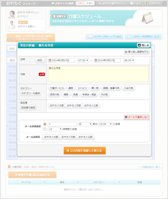Select the 洗濯 category tag

pos(75,95)
